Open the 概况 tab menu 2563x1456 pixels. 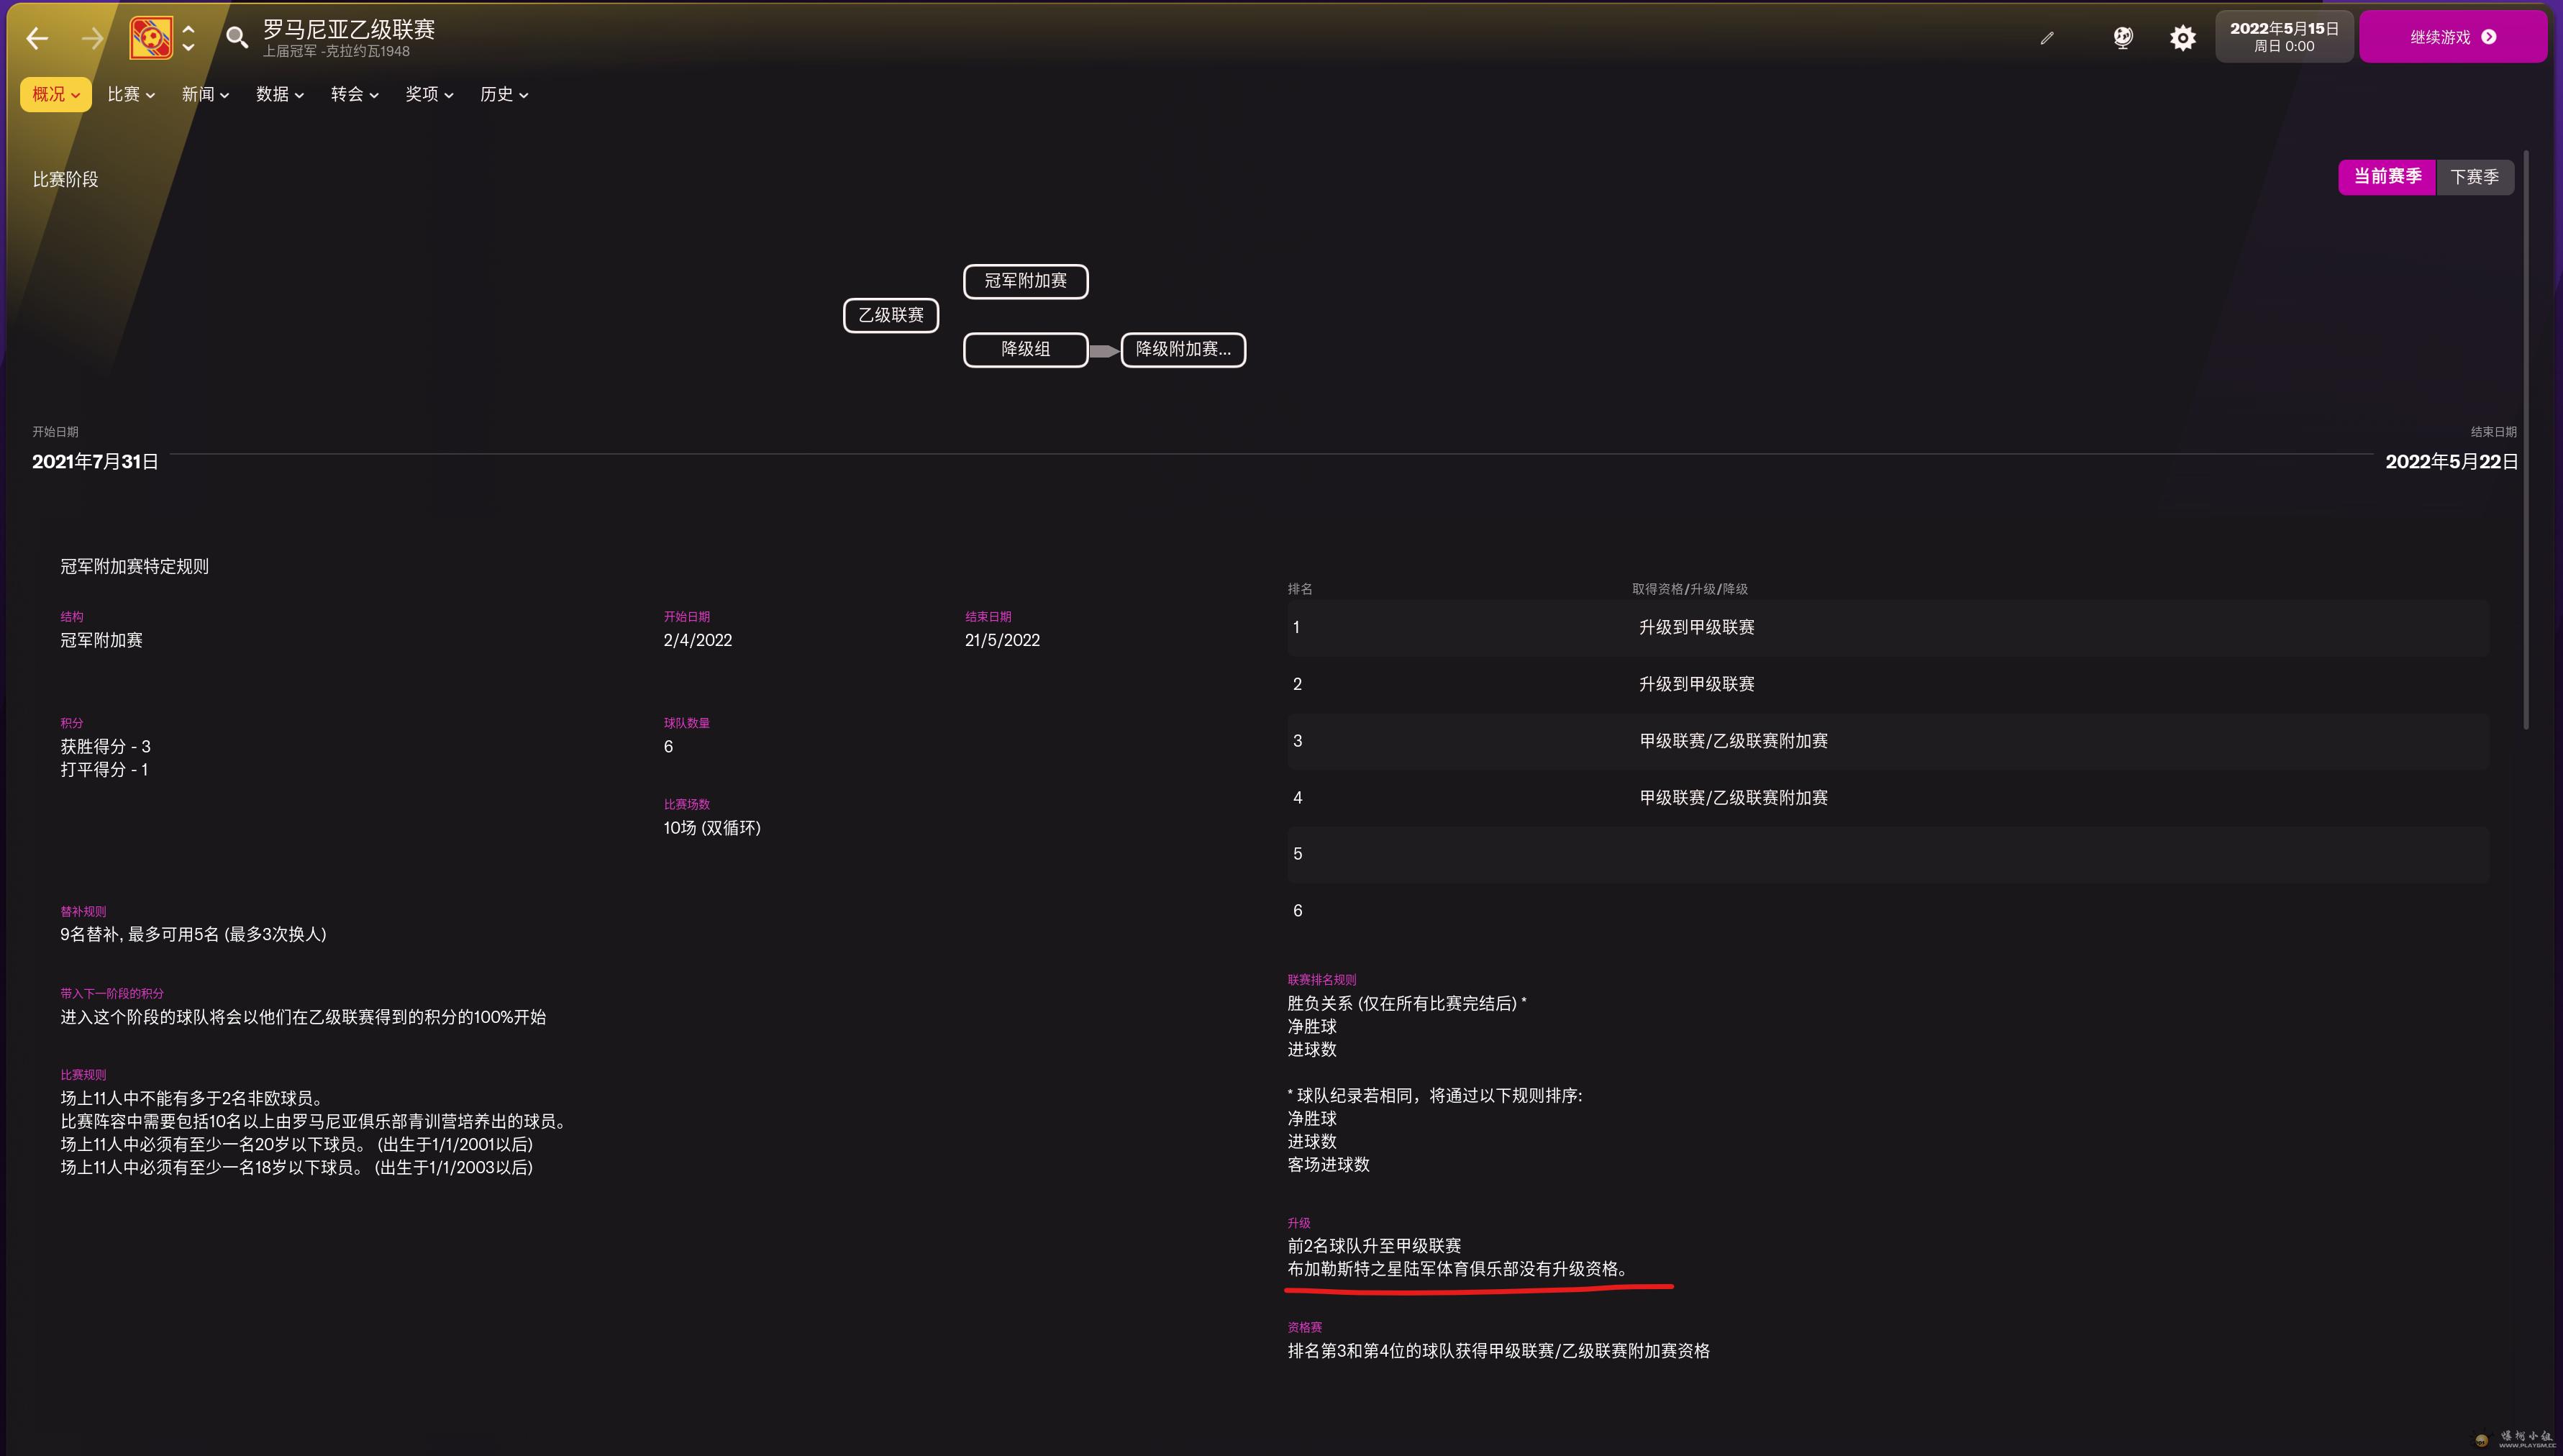click(x=55, y=94)
